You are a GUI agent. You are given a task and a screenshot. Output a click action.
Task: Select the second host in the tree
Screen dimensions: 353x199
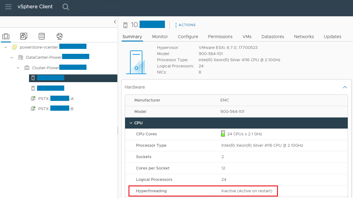point(50,88)
